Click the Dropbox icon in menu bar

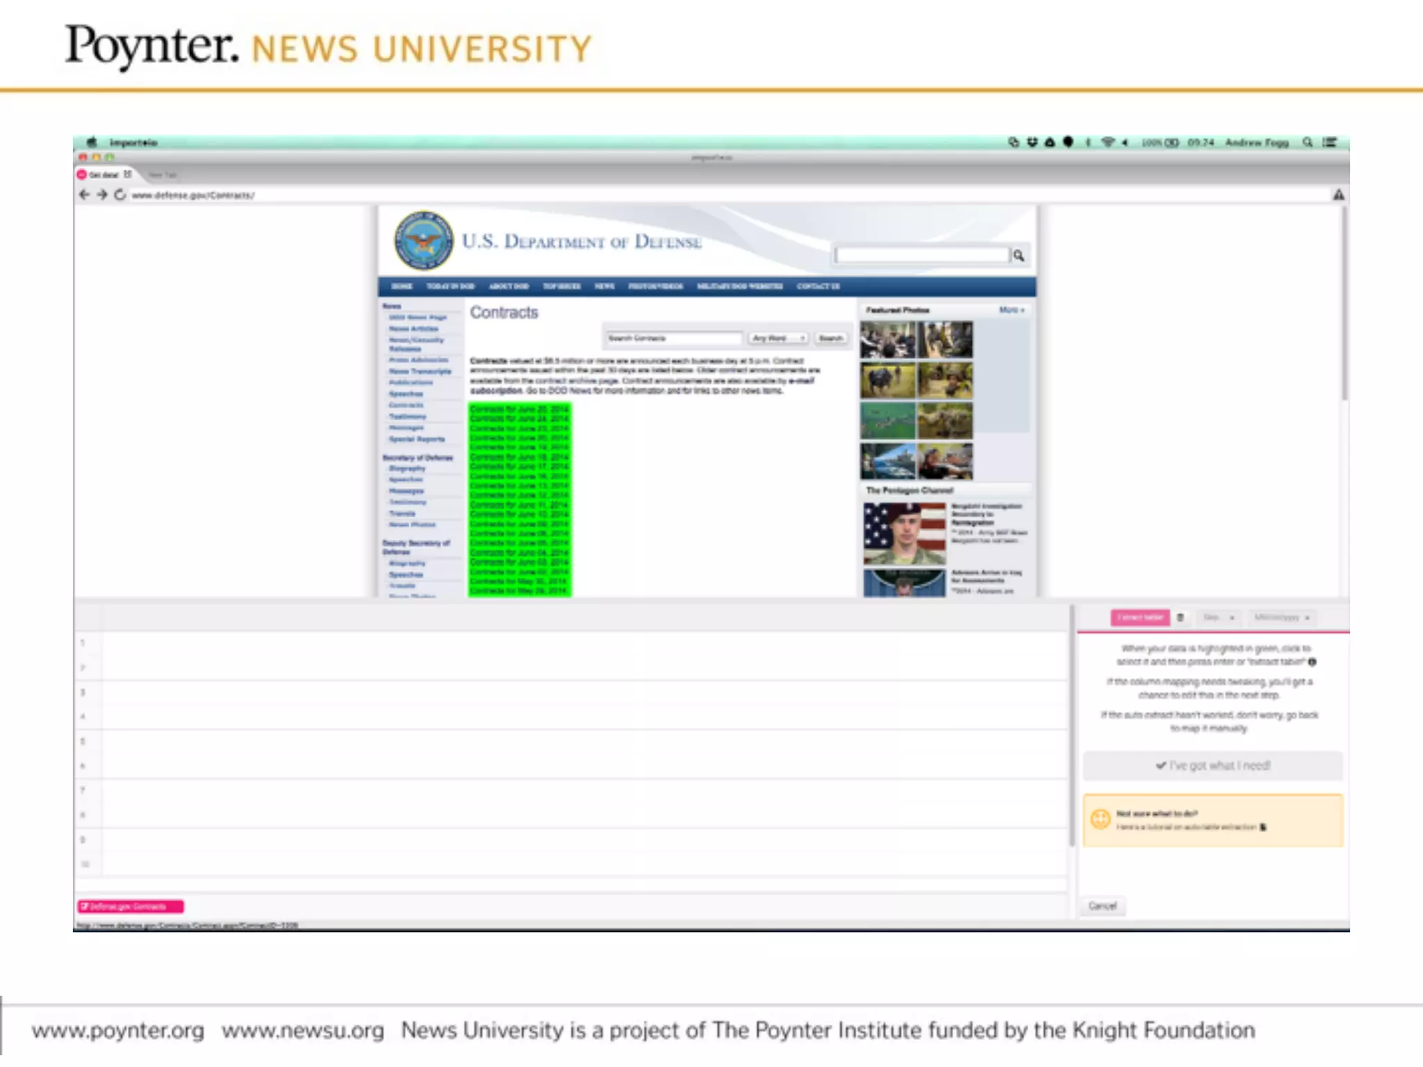click(1032, 142)
